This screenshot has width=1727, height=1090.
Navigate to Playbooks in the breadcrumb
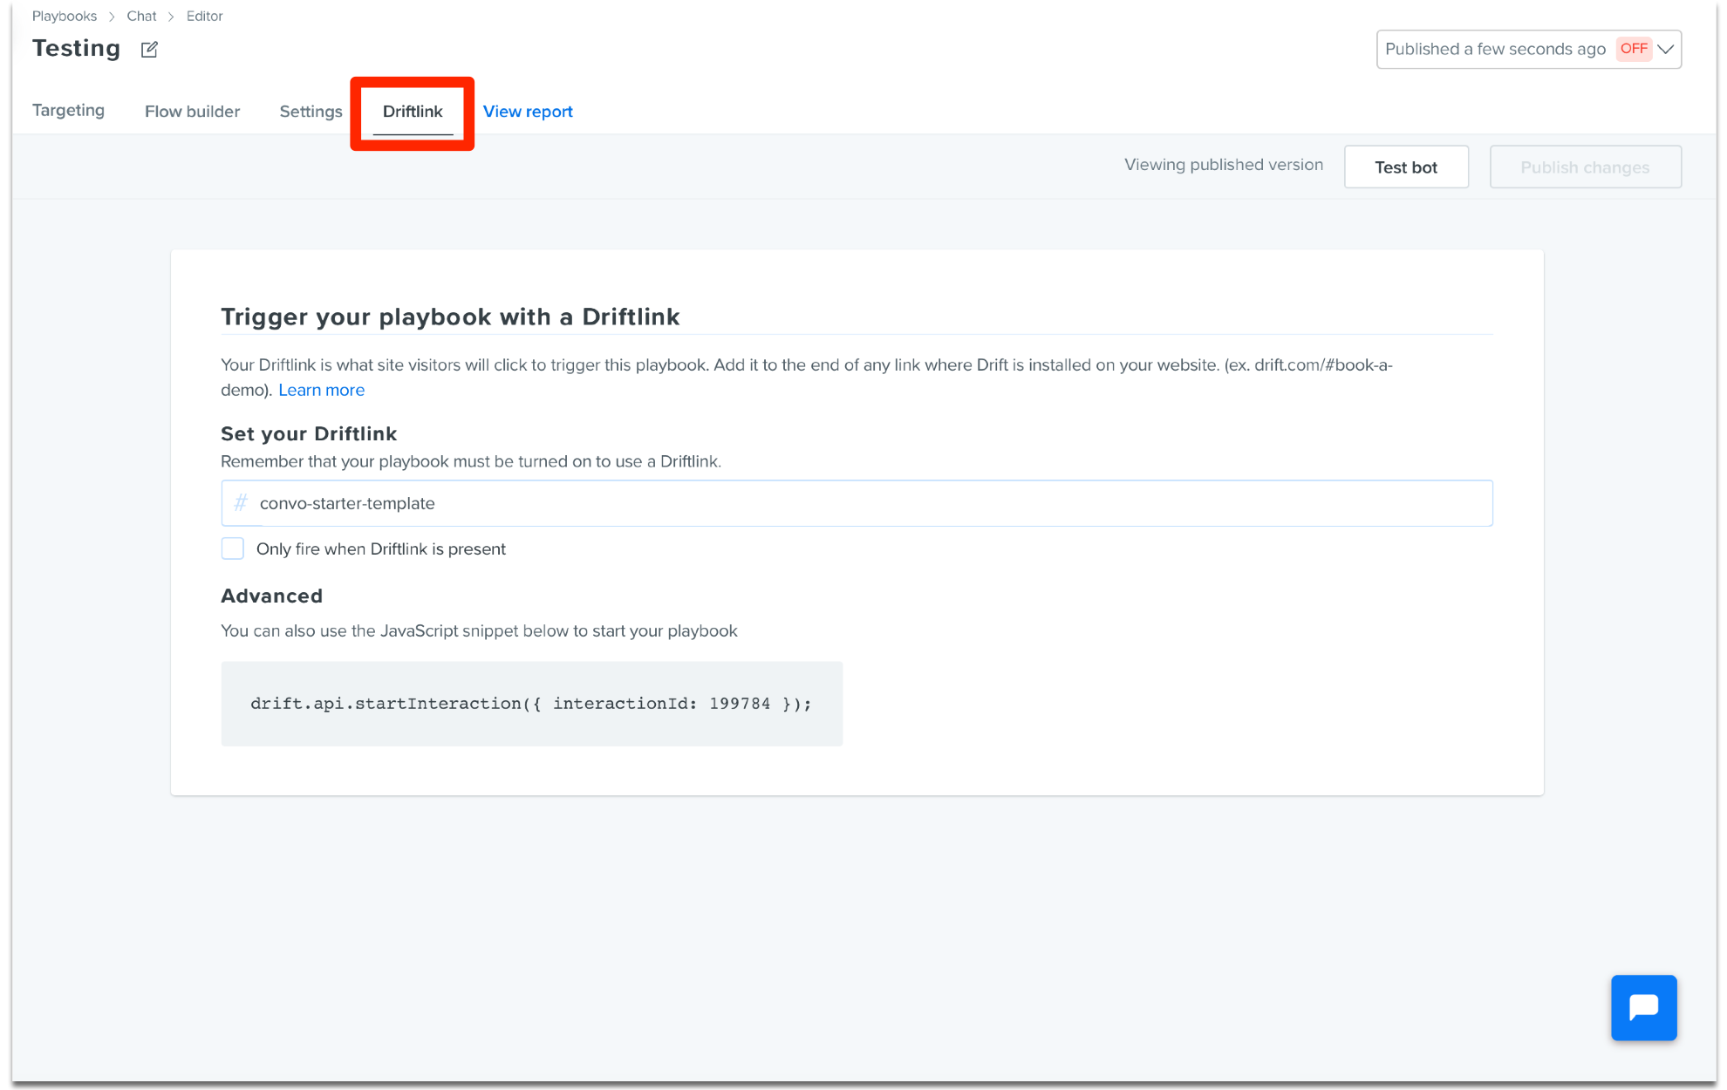click(65, 16)
